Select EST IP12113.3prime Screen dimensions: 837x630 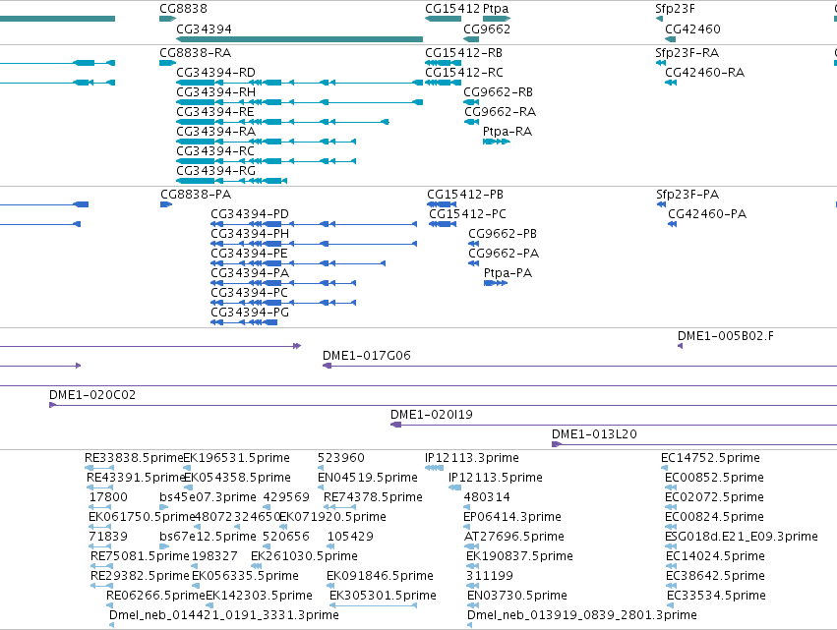(x=472, y=458)
